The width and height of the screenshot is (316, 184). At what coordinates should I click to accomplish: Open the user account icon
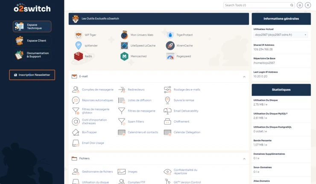coord(308,5)
